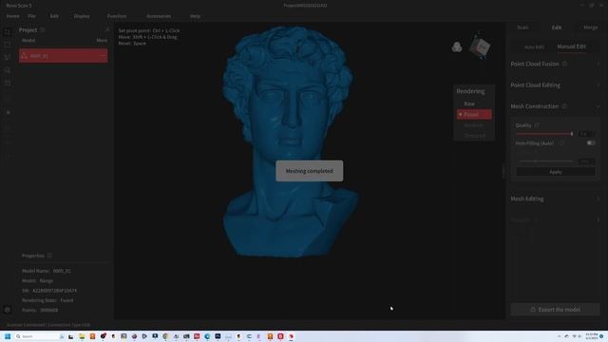Open options menu on the 0005_01 row
608x342 pixels.
pos(103,56)
